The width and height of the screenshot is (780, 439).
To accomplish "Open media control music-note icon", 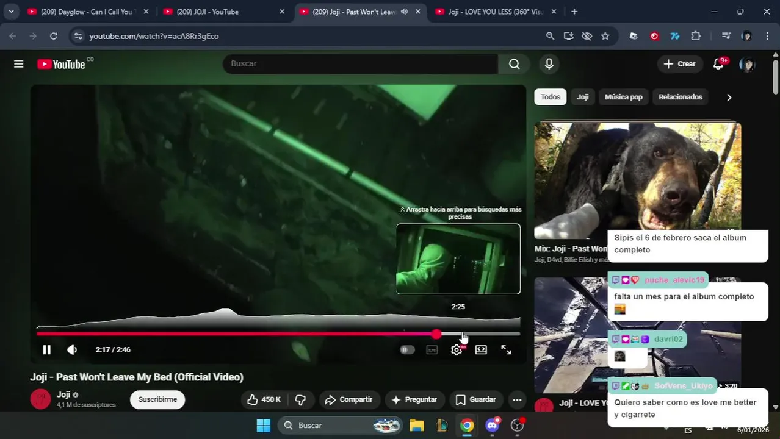I will point(726,36).
